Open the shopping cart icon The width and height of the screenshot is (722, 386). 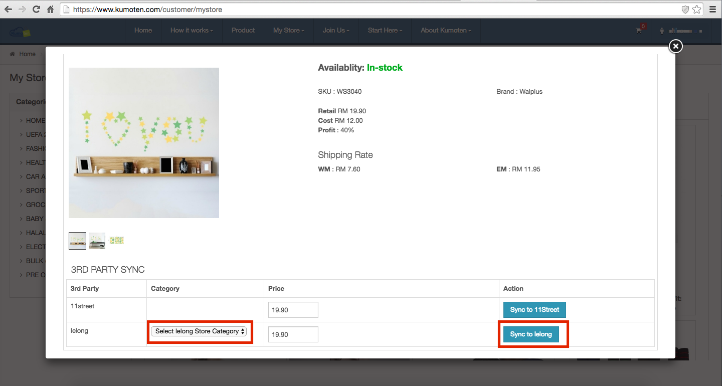pos(639,31)
